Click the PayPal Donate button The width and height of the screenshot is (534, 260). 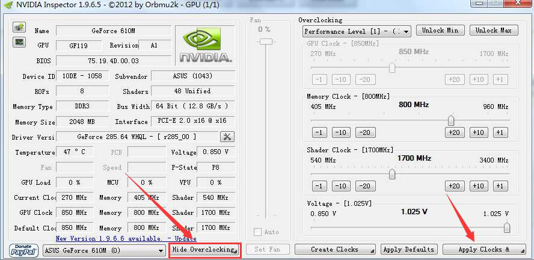(24, 250)
